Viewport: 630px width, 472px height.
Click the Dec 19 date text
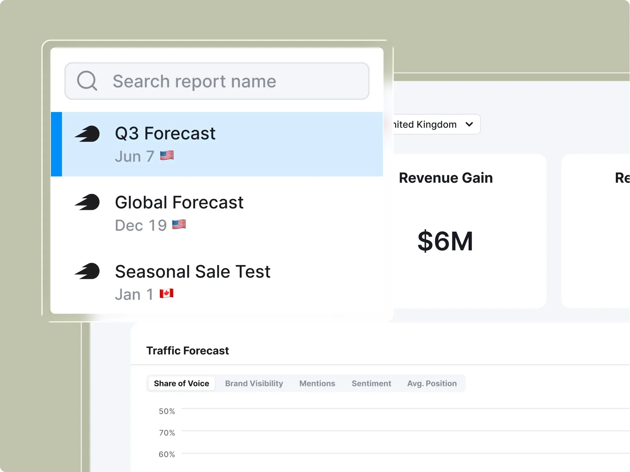[141, 225]
